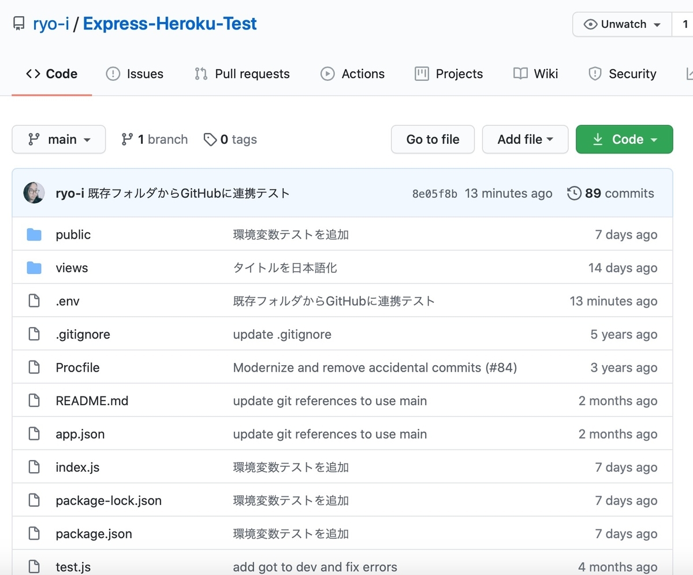The width and height of the screenshot is (693, 575).
Task: Click the file icon beside .env
Action: click(34, 301)
